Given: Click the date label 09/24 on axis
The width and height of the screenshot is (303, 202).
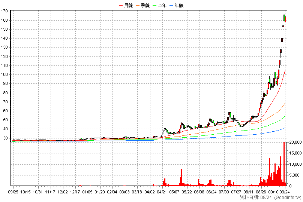Looking at the screenshot, I should point(285,192).
